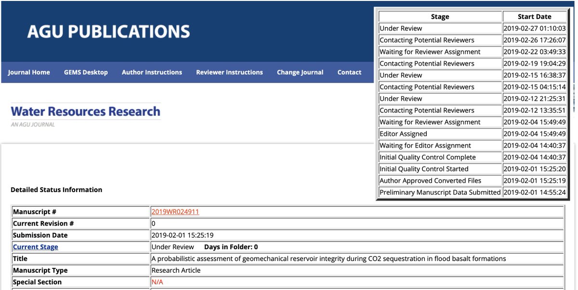
Task: Select Under Review row dated 2019-02-15 16:38:37
Action: click(473, 75)
